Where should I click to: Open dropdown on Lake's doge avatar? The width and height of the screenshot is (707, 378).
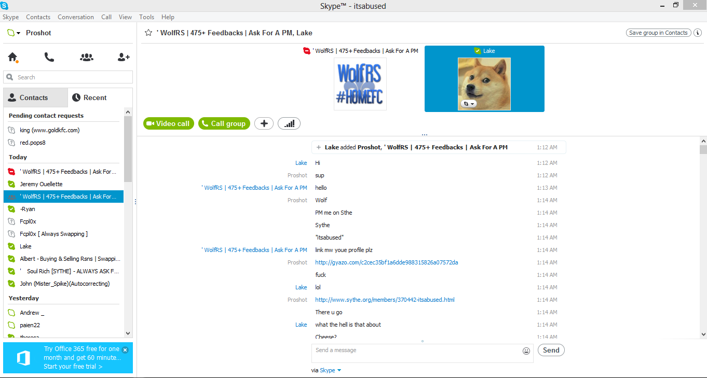(x=469, y=104)
